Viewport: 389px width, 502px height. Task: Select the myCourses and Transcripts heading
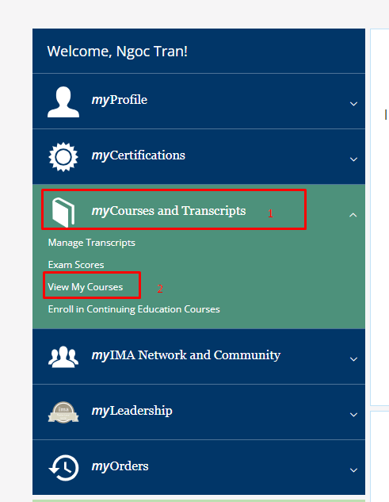click(169, 211)
